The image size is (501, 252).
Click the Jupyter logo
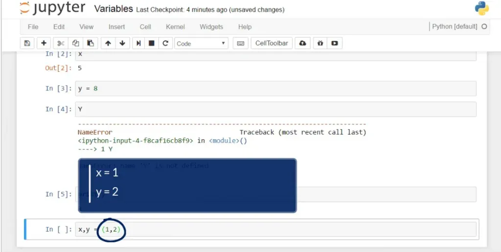click(52, 9)
